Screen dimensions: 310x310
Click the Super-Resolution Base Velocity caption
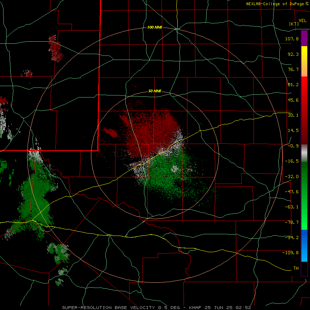pos(157,308)
